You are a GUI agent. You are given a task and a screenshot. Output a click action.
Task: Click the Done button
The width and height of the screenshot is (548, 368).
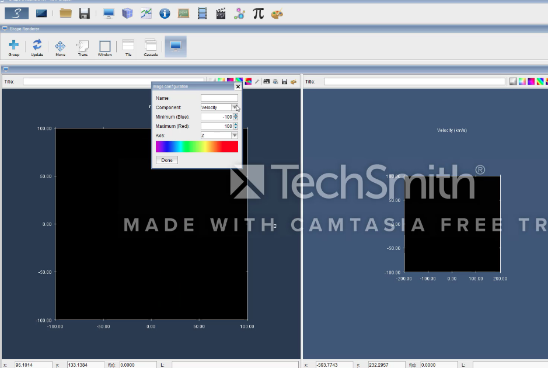tap(167, 160)
